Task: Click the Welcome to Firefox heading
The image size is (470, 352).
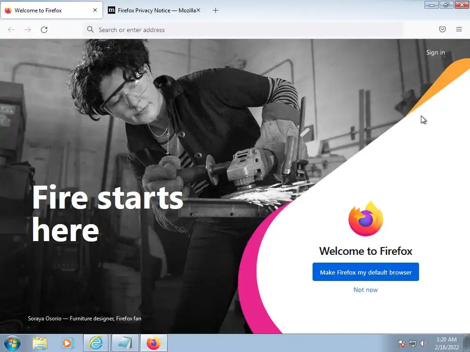Action: click(366, 251)
